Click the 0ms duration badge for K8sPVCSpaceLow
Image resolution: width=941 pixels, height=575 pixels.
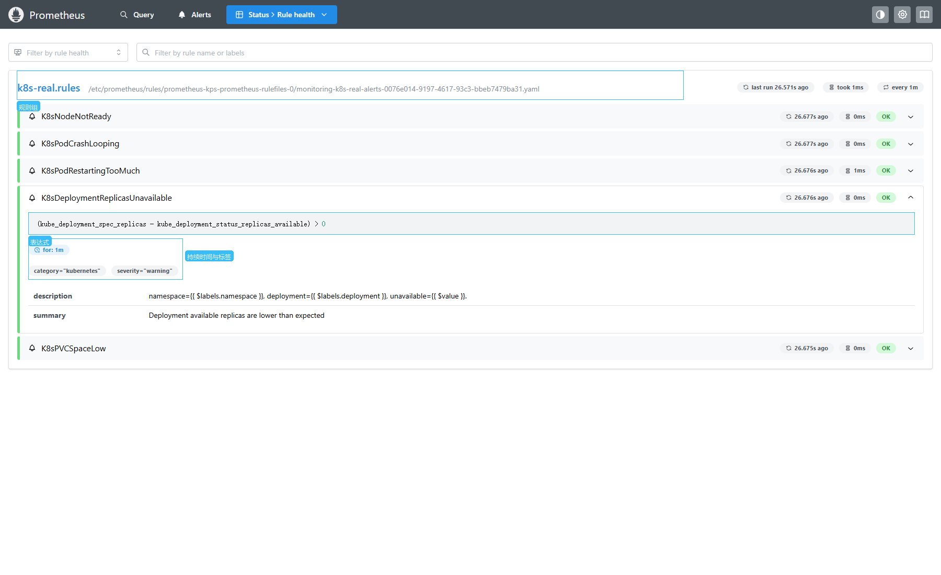(855, 348)
